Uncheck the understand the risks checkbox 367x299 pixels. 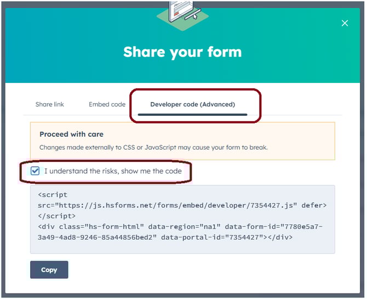pyautogui.click(x=36, y=171)
